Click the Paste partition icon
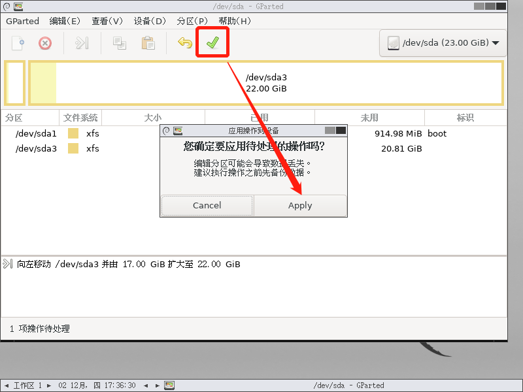This screenshot has height=392, width=523. click(148, 43)
